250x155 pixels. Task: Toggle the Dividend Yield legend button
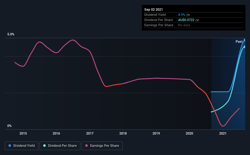(x=22, y=146)
